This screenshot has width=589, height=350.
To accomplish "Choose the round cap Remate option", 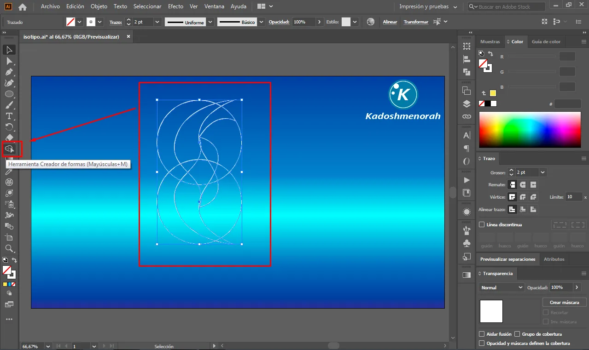I will pyautogui.click(x=523, y=184).
